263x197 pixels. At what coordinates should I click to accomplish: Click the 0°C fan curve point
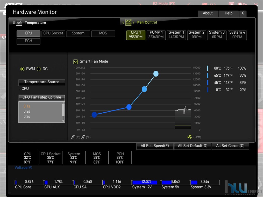(94, 115)
